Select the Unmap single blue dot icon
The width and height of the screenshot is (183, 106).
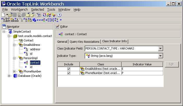click(61, 20)
